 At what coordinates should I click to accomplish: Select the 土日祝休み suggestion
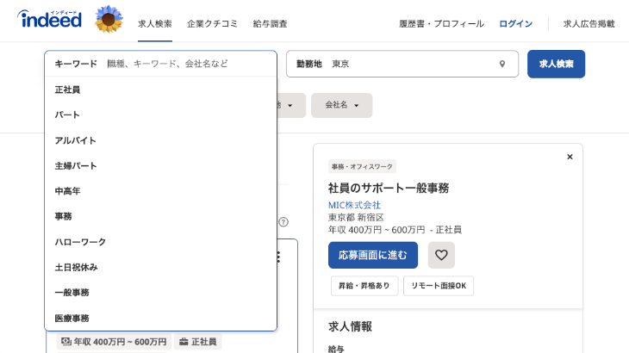[160, 267]
